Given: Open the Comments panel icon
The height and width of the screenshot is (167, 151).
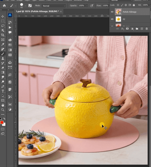Looking at the screenshot, I should (x=10, y=32).
